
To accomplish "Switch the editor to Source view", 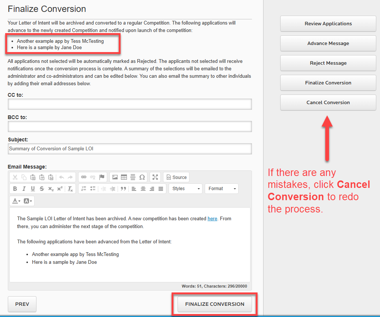I will click(176, 177).
